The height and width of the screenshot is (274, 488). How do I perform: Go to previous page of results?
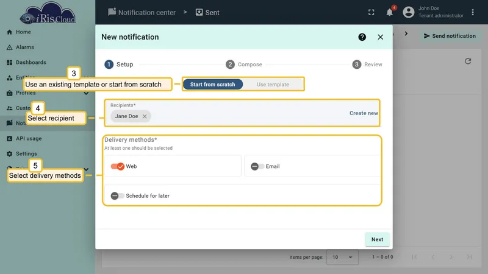click(433, 257)
